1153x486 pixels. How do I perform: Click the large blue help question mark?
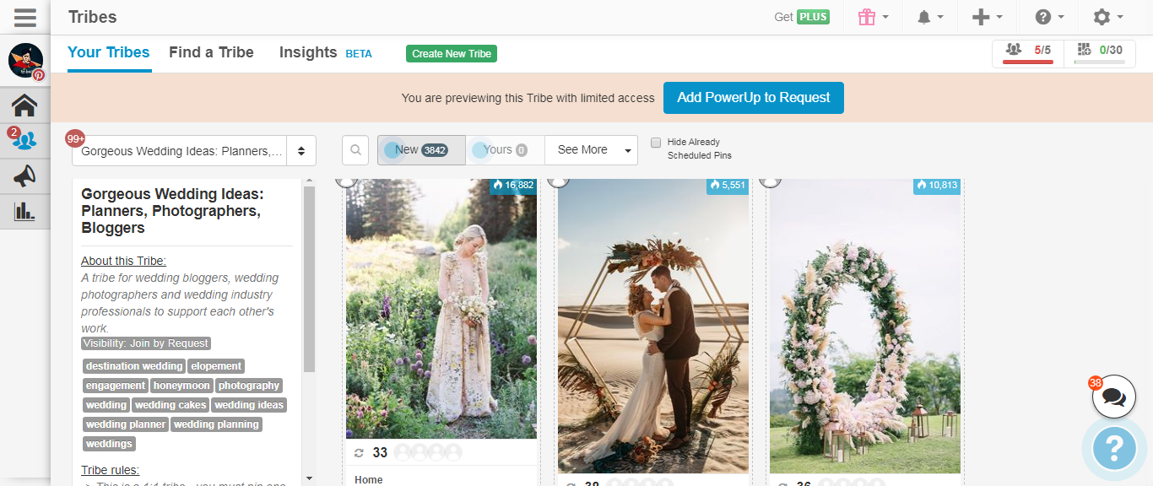(1114, 447)
